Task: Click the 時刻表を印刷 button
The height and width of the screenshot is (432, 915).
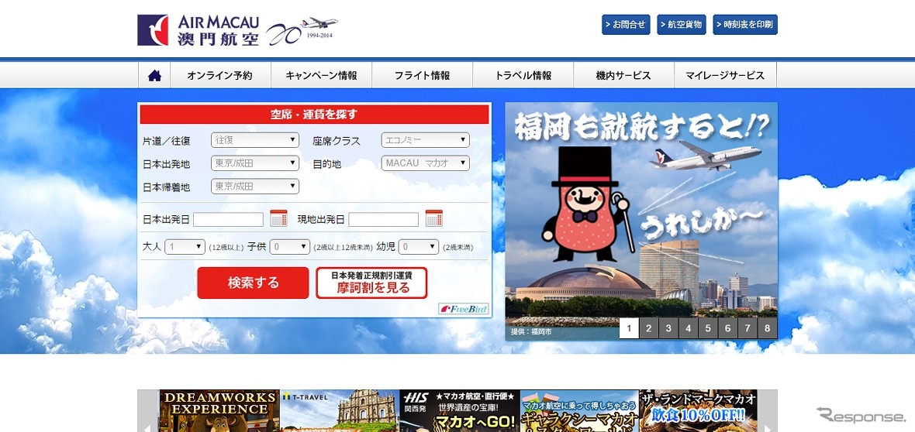Action: pos(745,25)
